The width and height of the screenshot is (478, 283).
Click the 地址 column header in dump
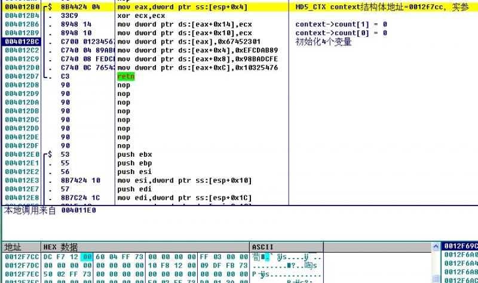[22, 247]
